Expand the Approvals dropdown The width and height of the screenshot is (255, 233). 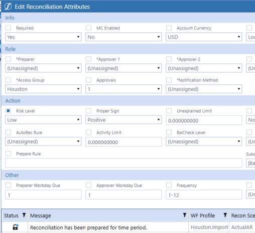click(x=123, y=89)
